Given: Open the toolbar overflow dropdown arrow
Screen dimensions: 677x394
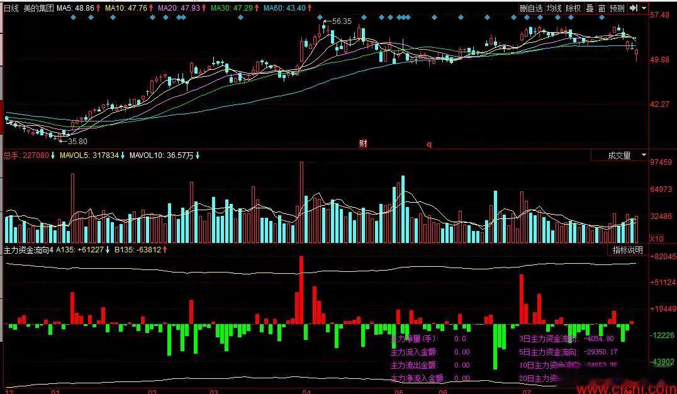Looking at the screenshot, I should click(644, 8).
